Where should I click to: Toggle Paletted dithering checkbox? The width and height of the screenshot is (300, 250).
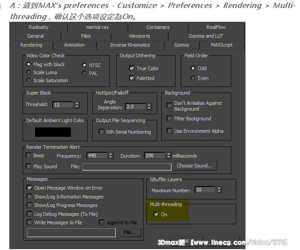[x=132, y=78]
